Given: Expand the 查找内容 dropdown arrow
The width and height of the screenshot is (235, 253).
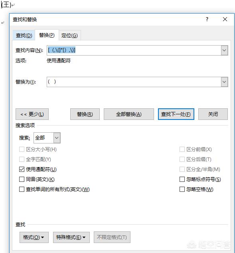Looking at the screenshot, I should click(x=224, y=50).
